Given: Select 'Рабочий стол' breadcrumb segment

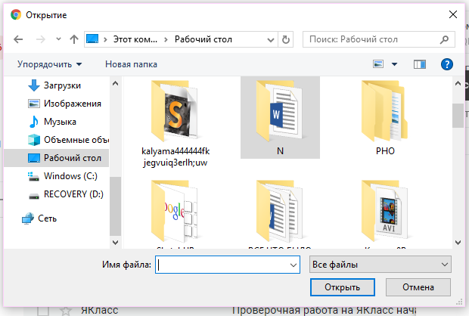Looking at the screenshot, I should [203, 39].
